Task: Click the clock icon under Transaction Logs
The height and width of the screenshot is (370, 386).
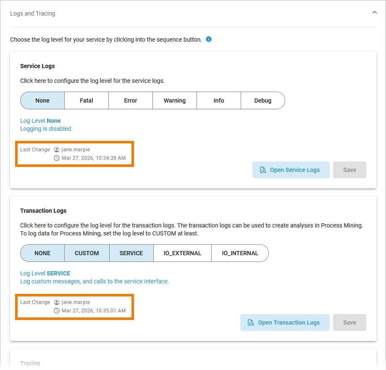Action: (x=57, y=311)
